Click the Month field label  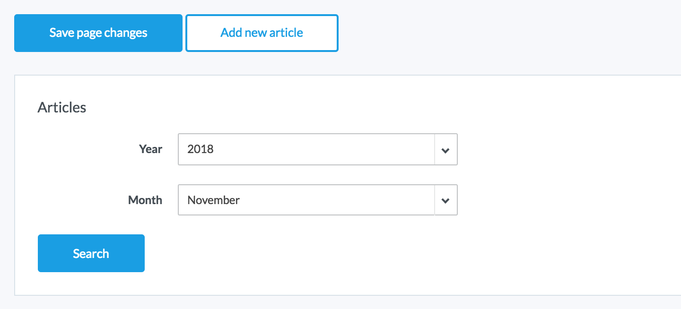[x=145, y=200]
